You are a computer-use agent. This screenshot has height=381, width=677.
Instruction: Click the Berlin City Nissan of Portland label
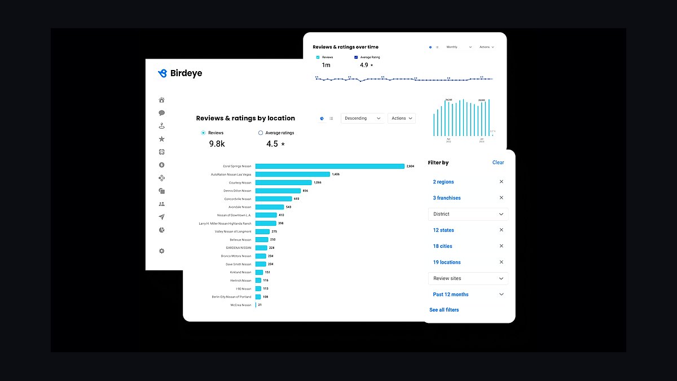pos(232,297)
